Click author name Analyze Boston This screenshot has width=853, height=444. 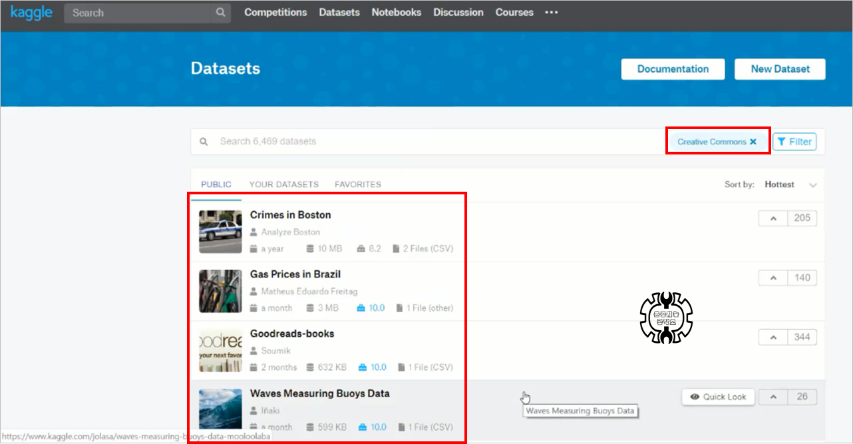(x=291, y=232)
